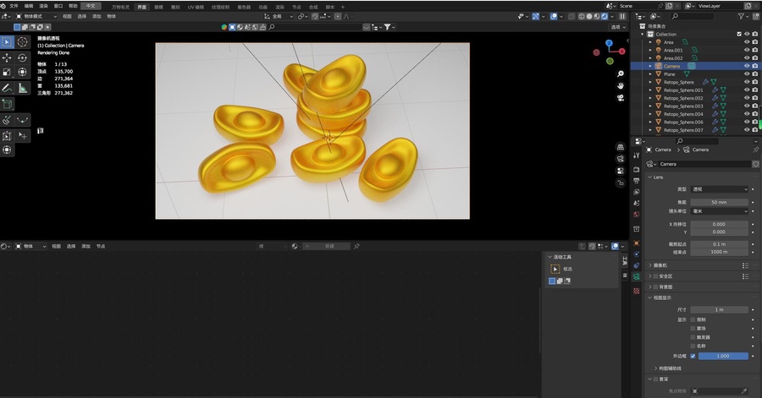Open the 选项 options dropdown in viewport
Viewport: 762px width, 398px height.
[x=618, y=27]
